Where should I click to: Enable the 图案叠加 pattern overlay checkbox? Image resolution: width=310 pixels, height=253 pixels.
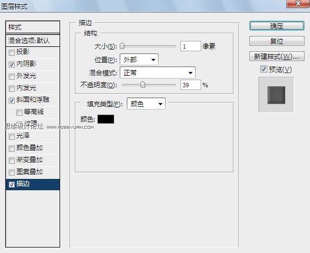[x=11, y=172]
